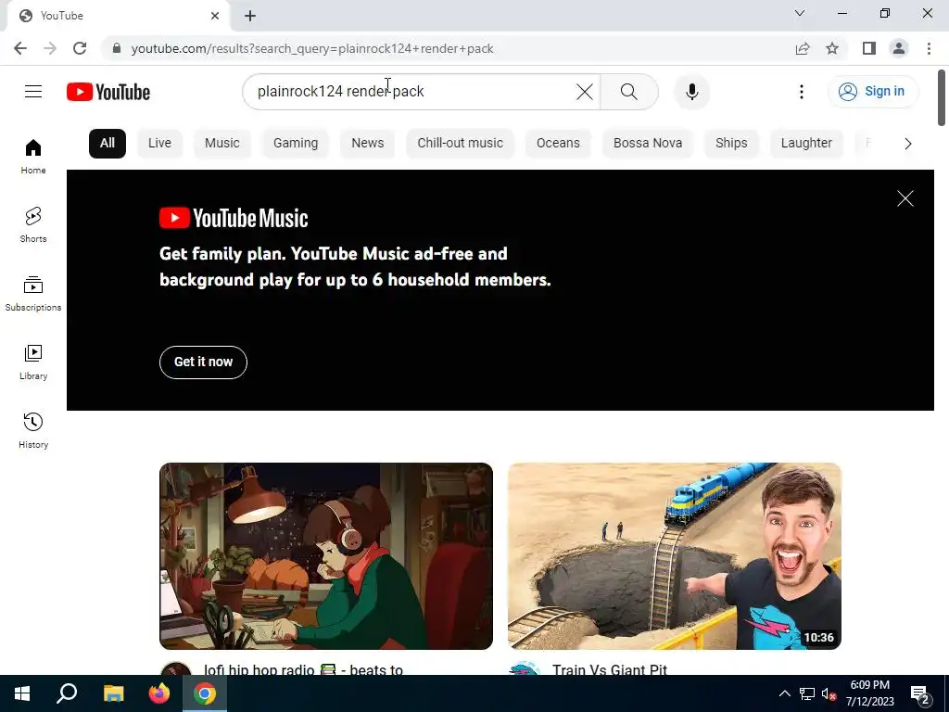Open Subscriptions in the sidebar
Screen dimensions: 949x712
tap(33, 293)
